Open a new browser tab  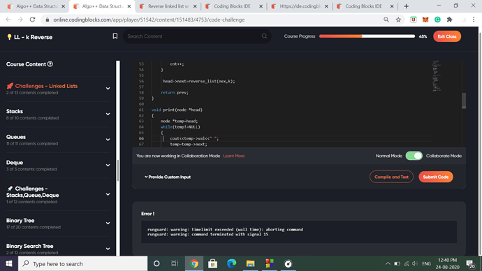[406, 6]
